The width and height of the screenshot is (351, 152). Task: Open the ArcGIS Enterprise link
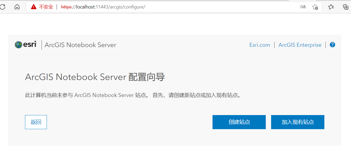300,45
